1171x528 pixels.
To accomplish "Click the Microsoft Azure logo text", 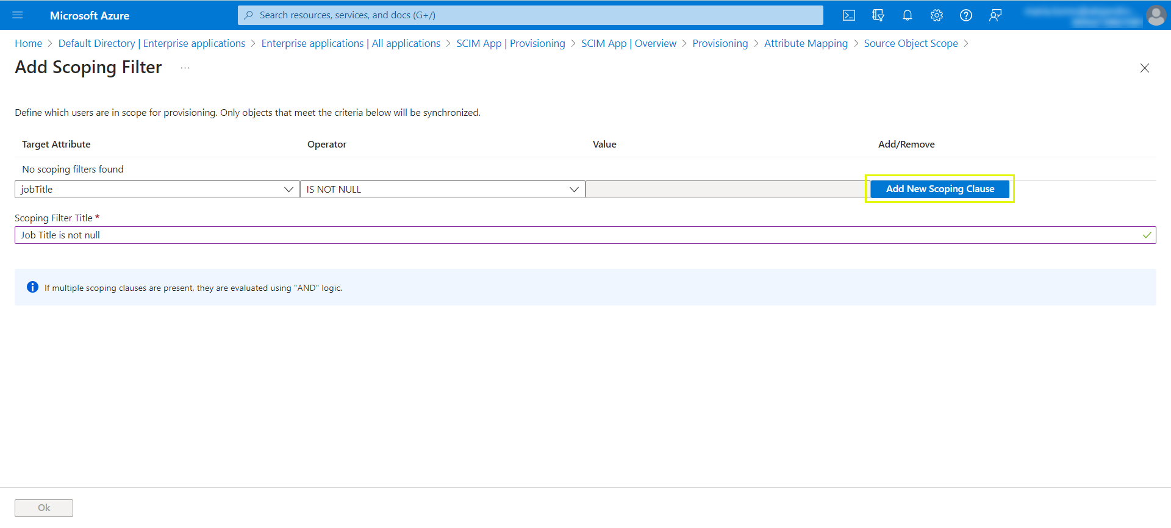I will click(90, 16).
